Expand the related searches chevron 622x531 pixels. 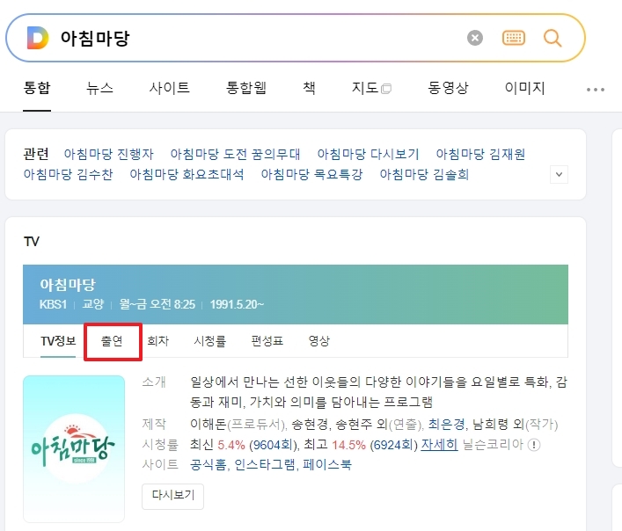pos(559,174)
